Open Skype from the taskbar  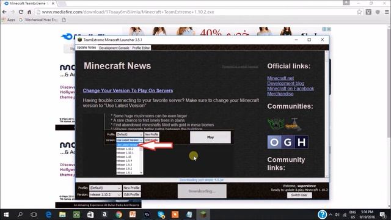(x=161, y=215)
